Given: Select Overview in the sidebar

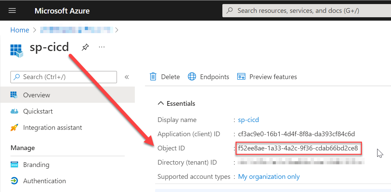Looking at the screenshot, I should coord(67,95).
